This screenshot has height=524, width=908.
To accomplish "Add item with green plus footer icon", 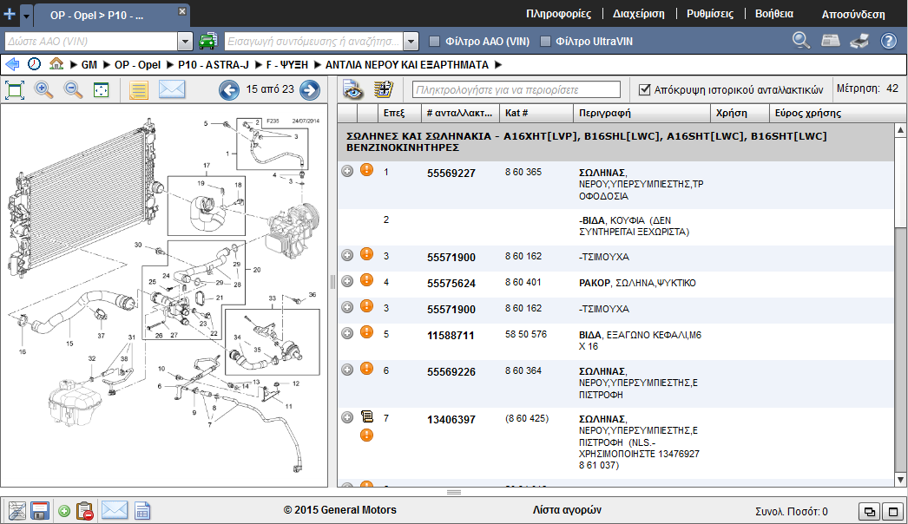I will (x=64, y=511).
